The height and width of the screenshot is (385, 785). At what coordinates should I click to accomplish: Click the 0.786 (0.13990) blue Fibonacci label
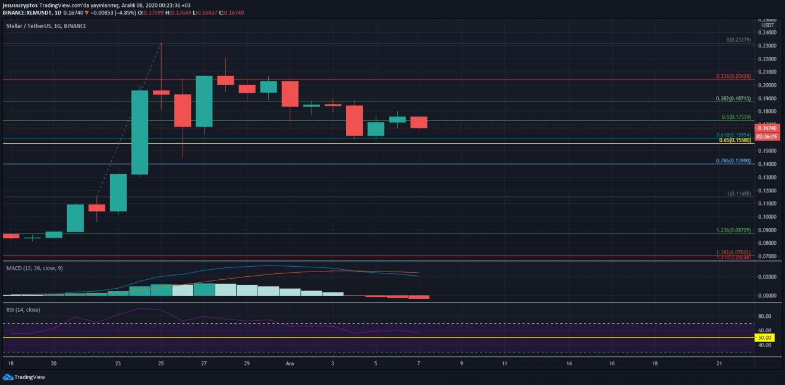pyautogui.click(x=734, y=161)
